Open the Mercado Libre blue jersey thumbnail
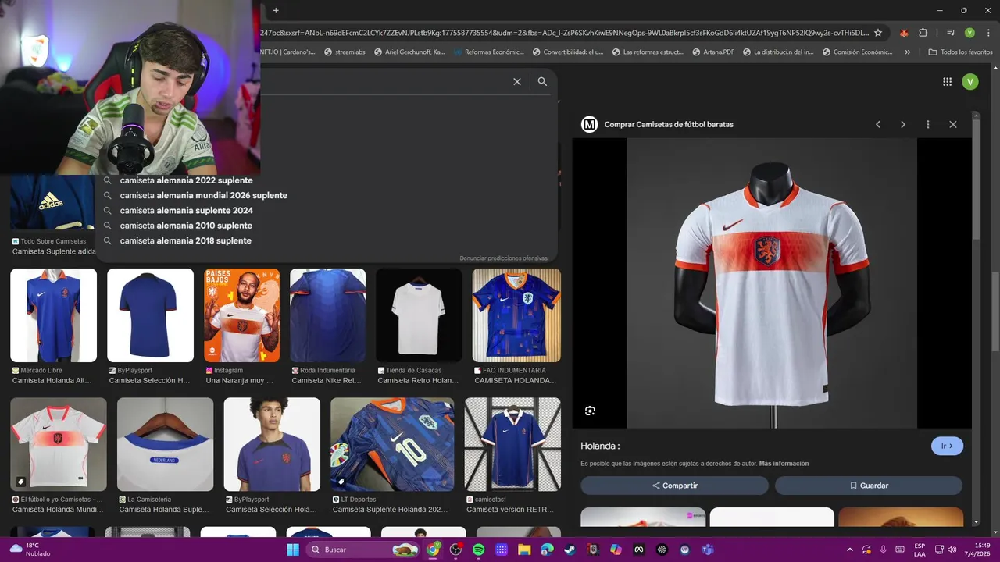Screen dimensions: 1000x562 pos(53,315)
